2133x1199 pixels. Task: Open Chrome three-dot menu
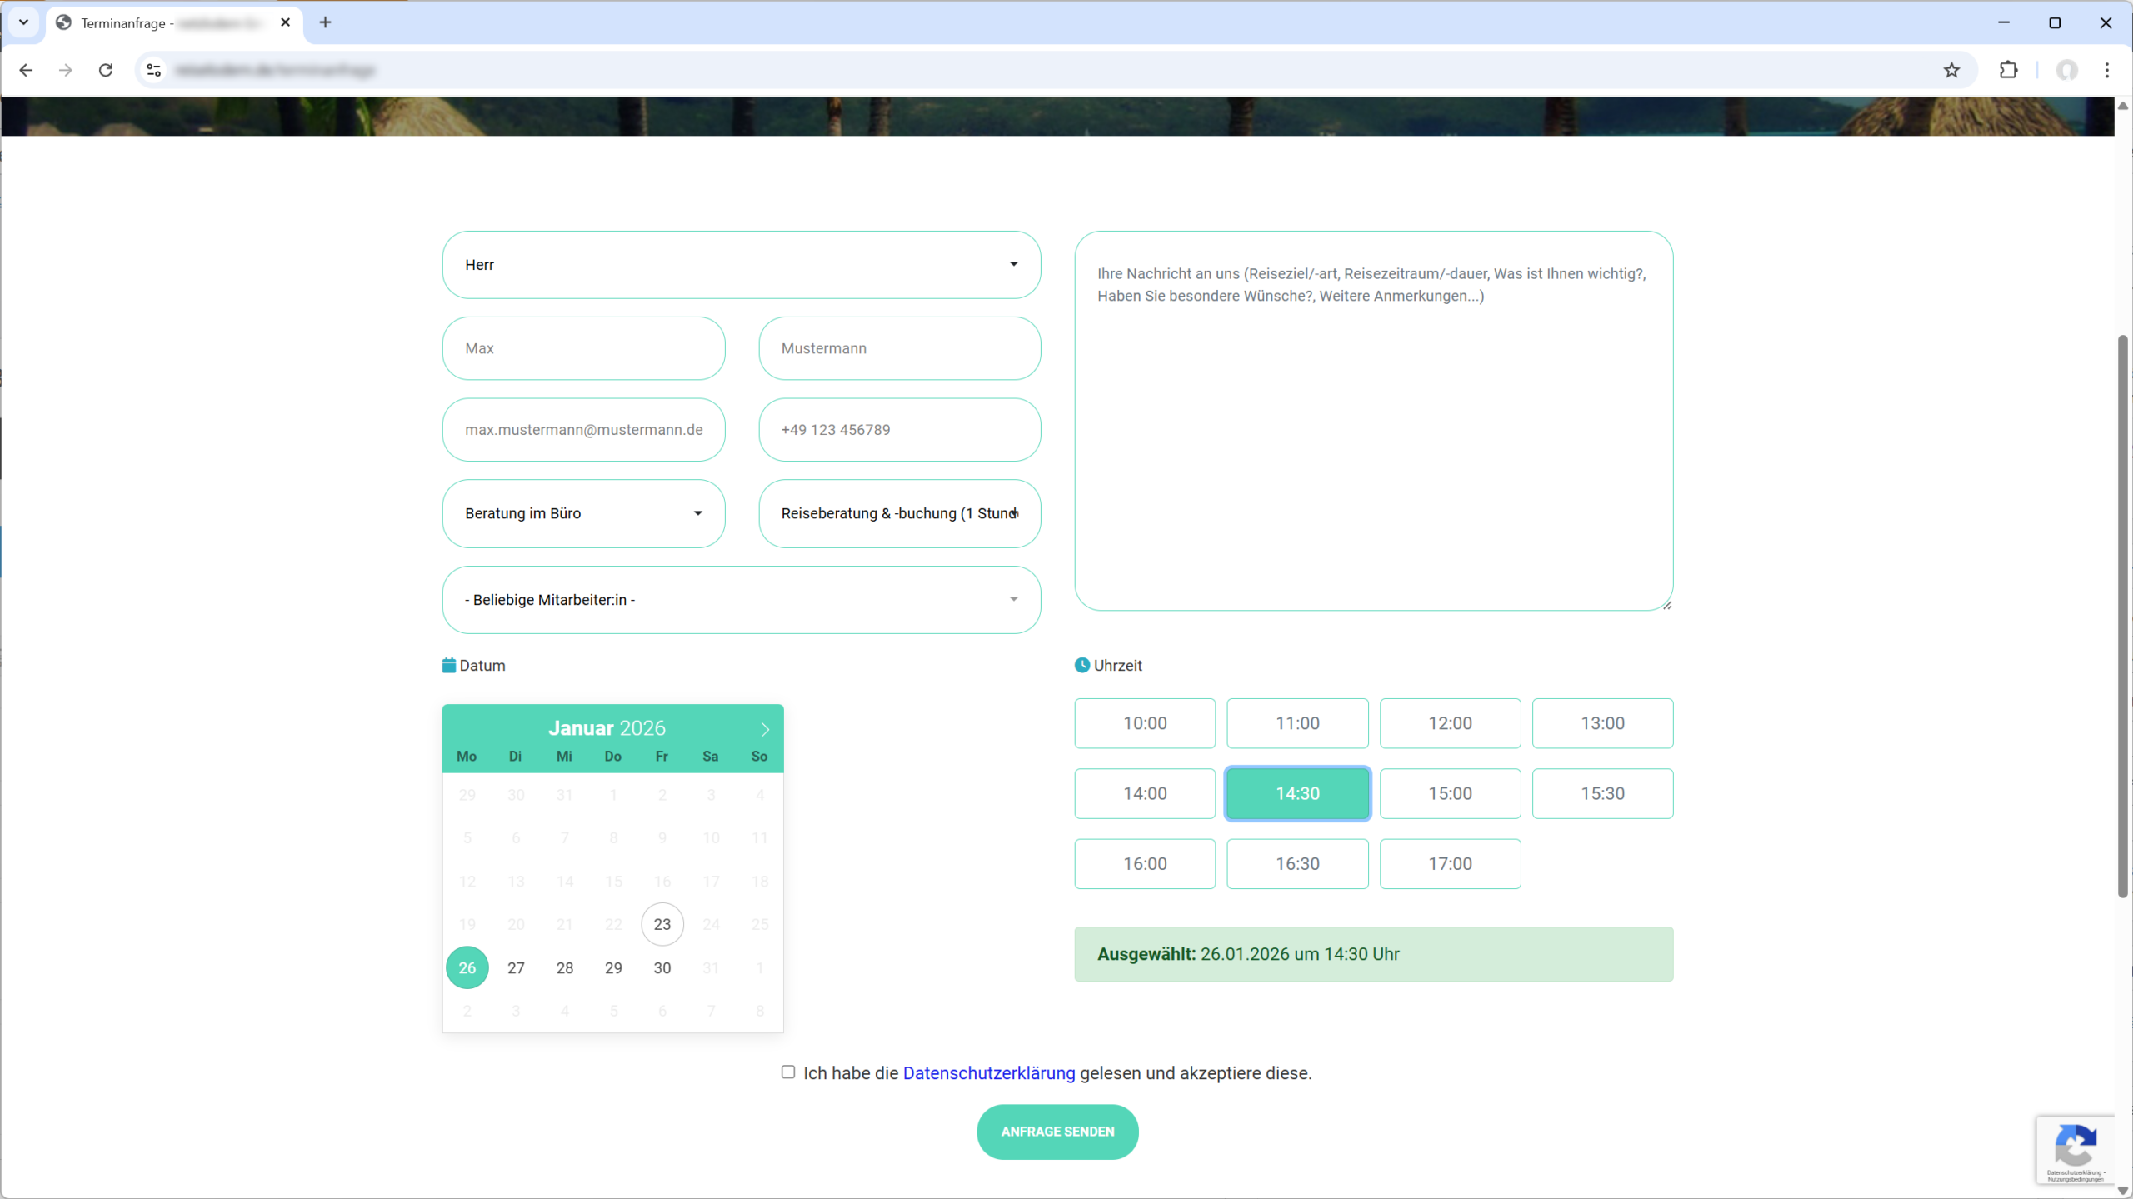(x=2106, y=70)
